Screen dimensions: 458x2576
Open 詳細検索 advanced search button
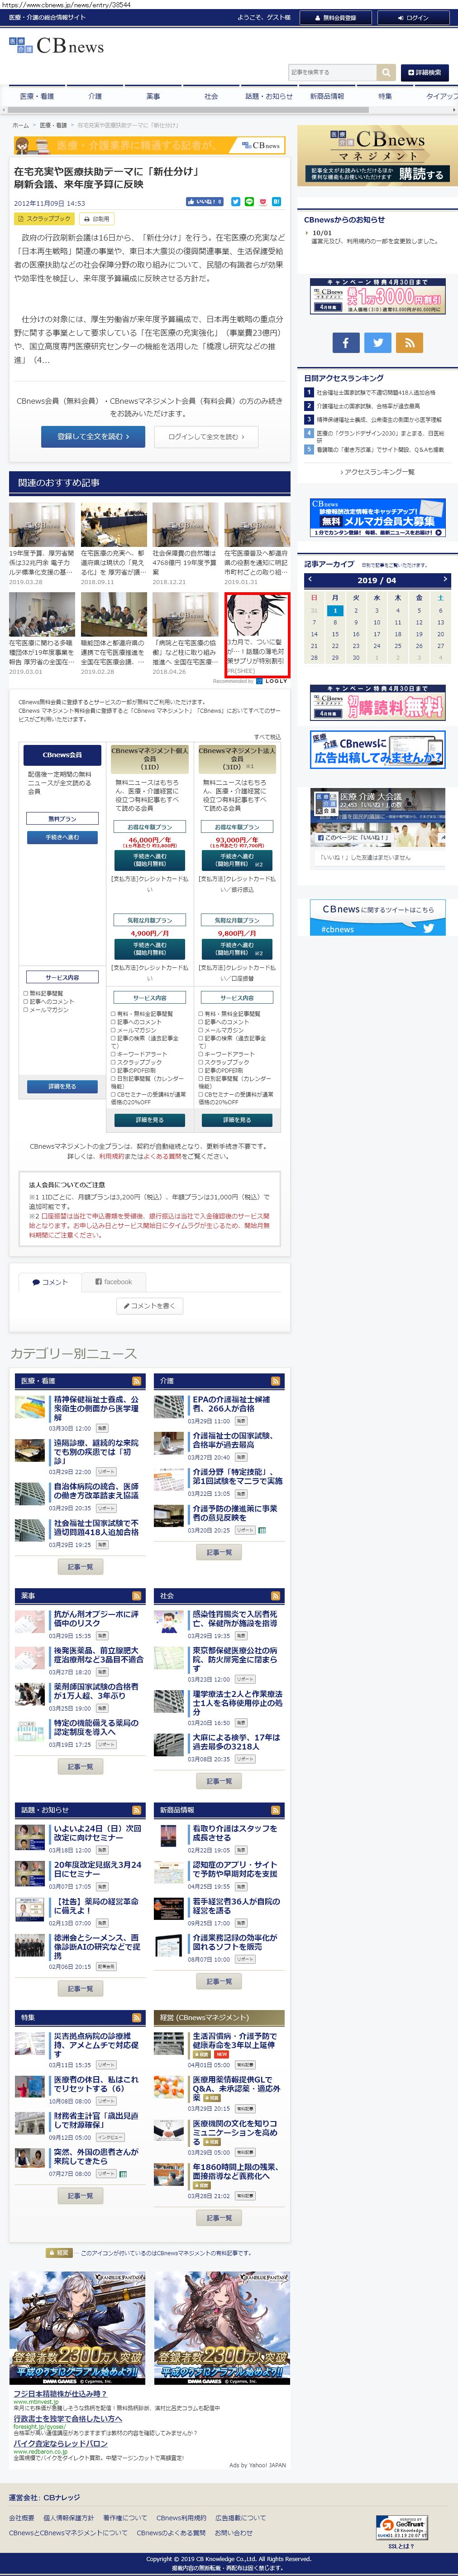[x=424, y=72]
